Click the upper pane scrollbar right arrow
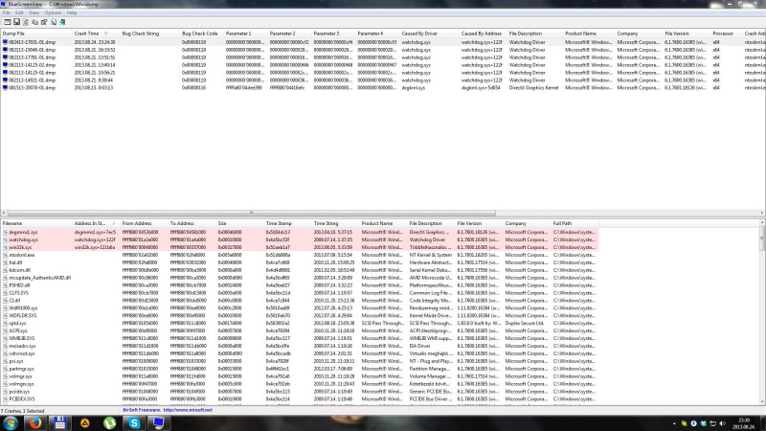The image size is (766, 431). [x=762, y=213]
